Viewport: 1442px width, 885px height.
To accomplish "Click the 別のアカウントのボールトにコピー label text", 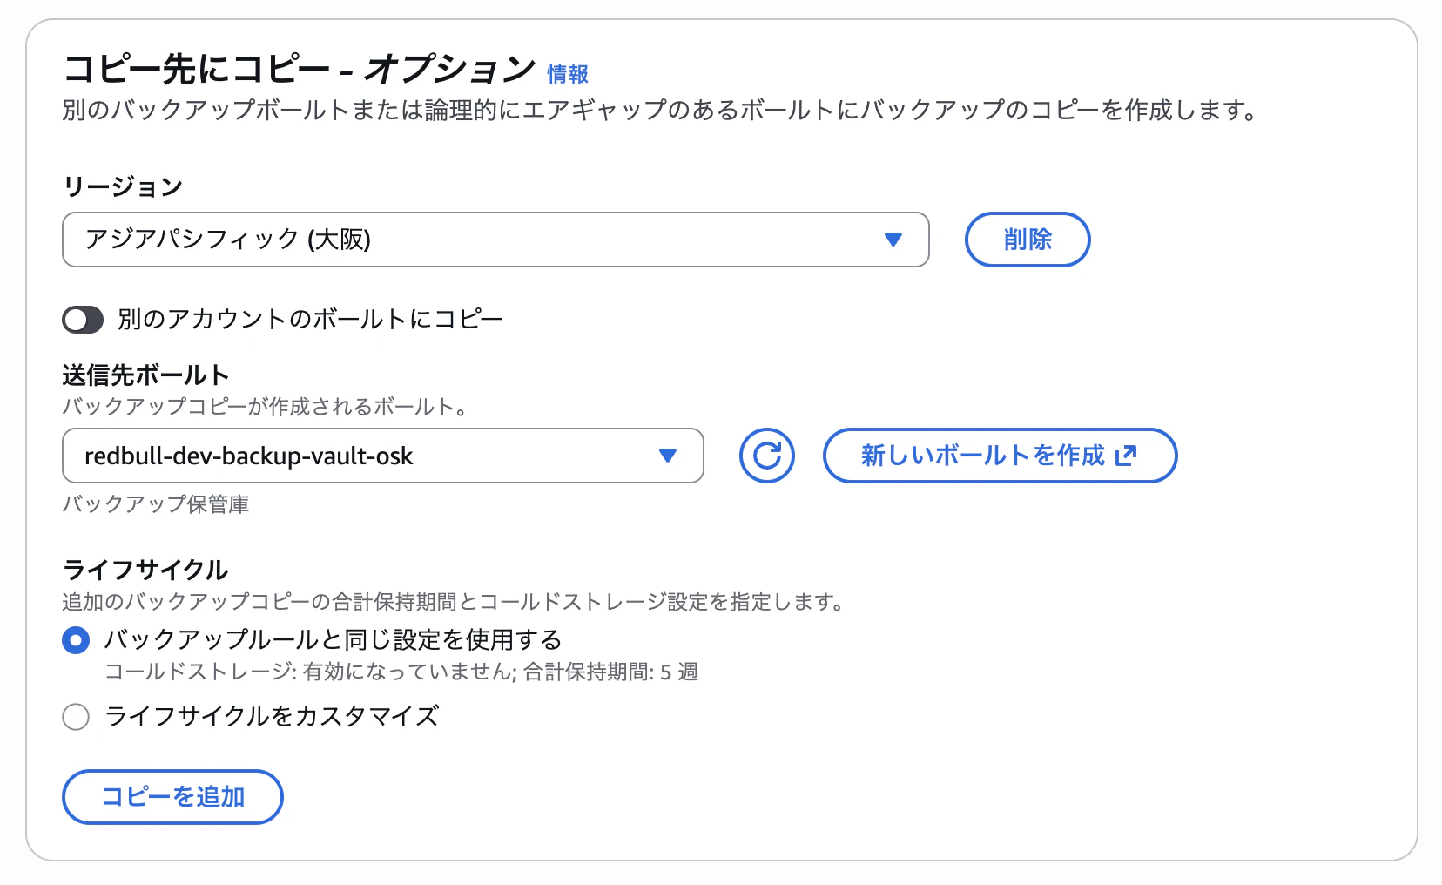I will pyautogui.click(x=310, y=320).
